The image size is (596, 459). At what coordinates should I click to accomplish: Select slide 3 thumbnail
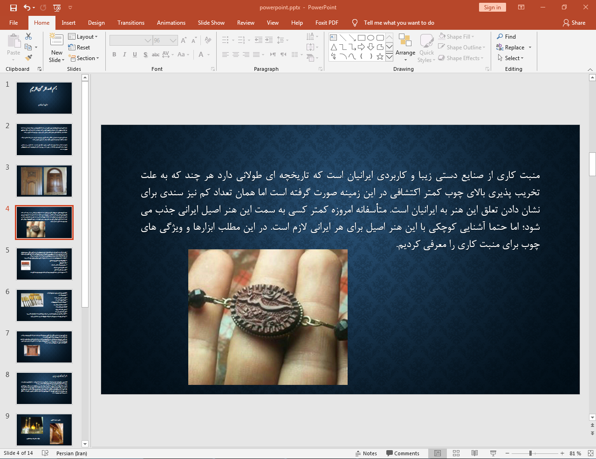pos(44,181)
